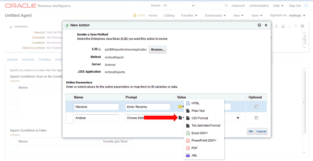Click the Run Agent Now toolbar icon
Screen dimensions: 313x161
point(276,26)
